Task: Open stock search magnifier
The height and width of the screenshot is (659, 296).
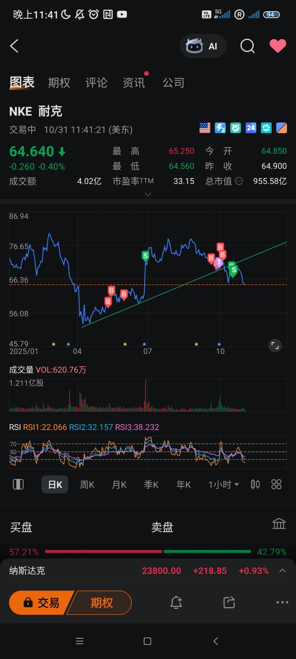Action: [x=247, y=46]
